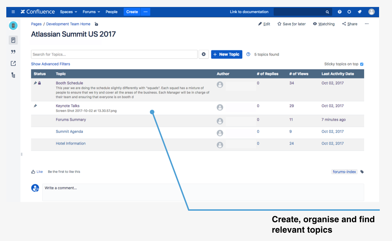Click Link to documentation in top bar
The image size is (392, 241).
tap(249, 12)
